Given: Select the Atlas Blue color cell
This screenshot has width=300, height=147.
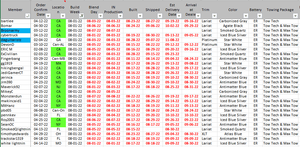Looking at the screenshot, I should (x=233, y=134).
